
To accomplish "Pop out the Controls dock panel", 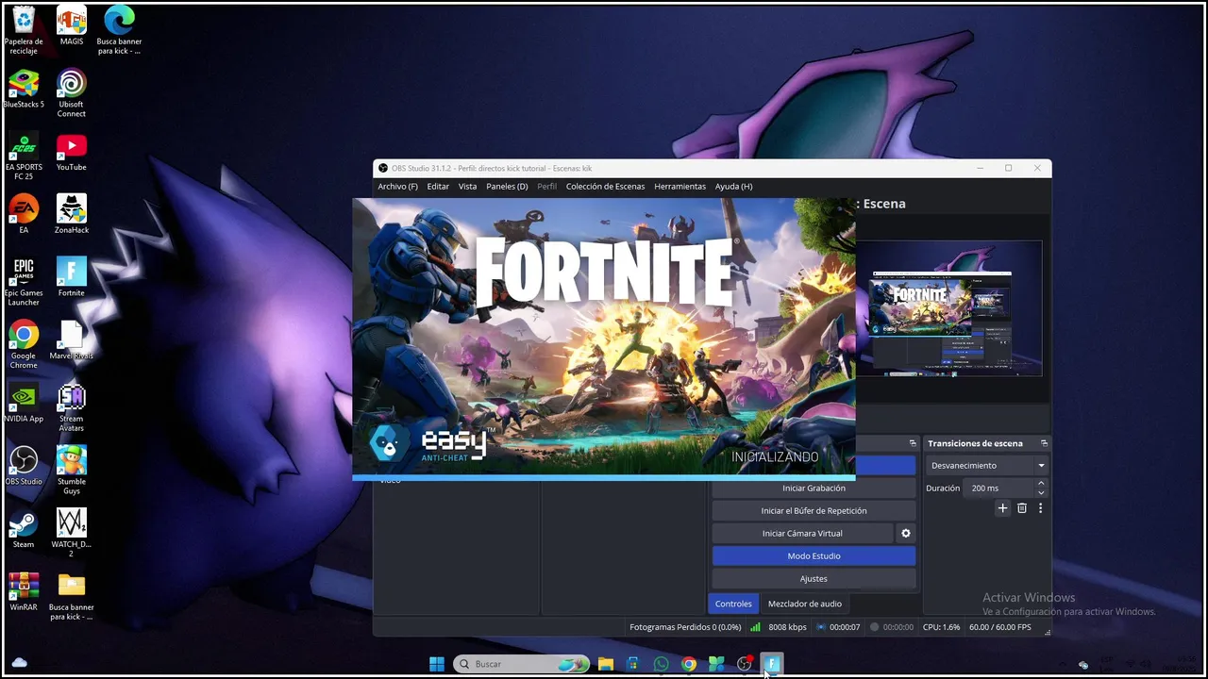I will 913,443.
